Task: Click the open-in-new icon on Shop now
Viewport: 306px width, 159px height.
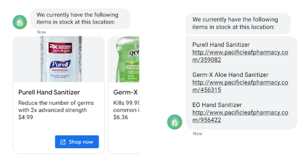Action: tap(63, 142)
